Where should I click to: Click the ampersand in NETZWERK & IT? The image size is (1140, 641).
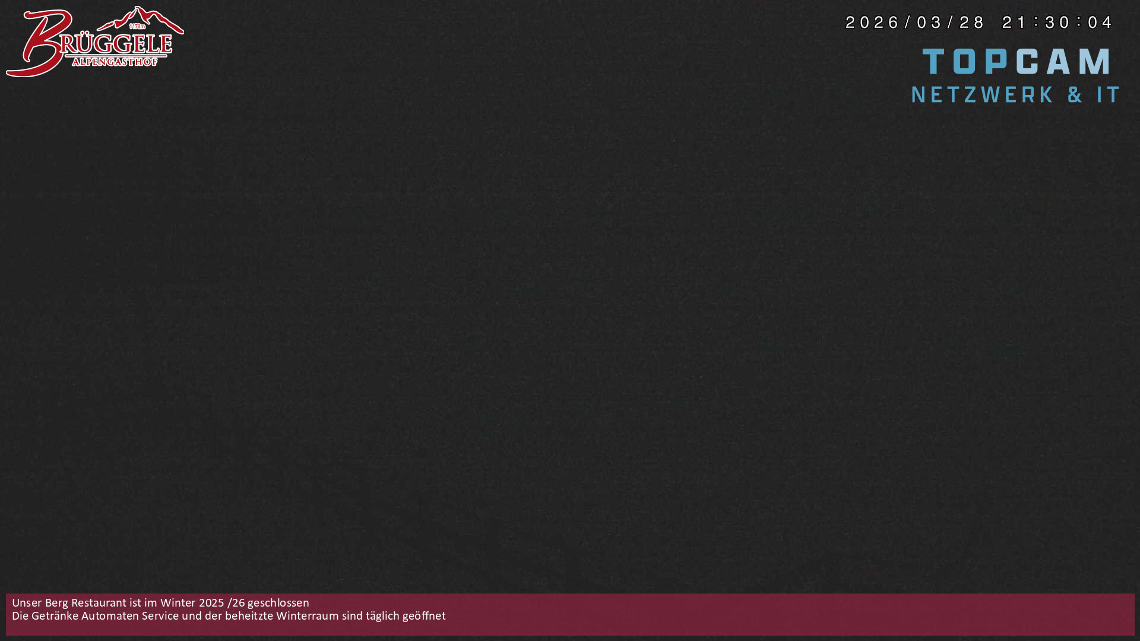coord(1075,95)
